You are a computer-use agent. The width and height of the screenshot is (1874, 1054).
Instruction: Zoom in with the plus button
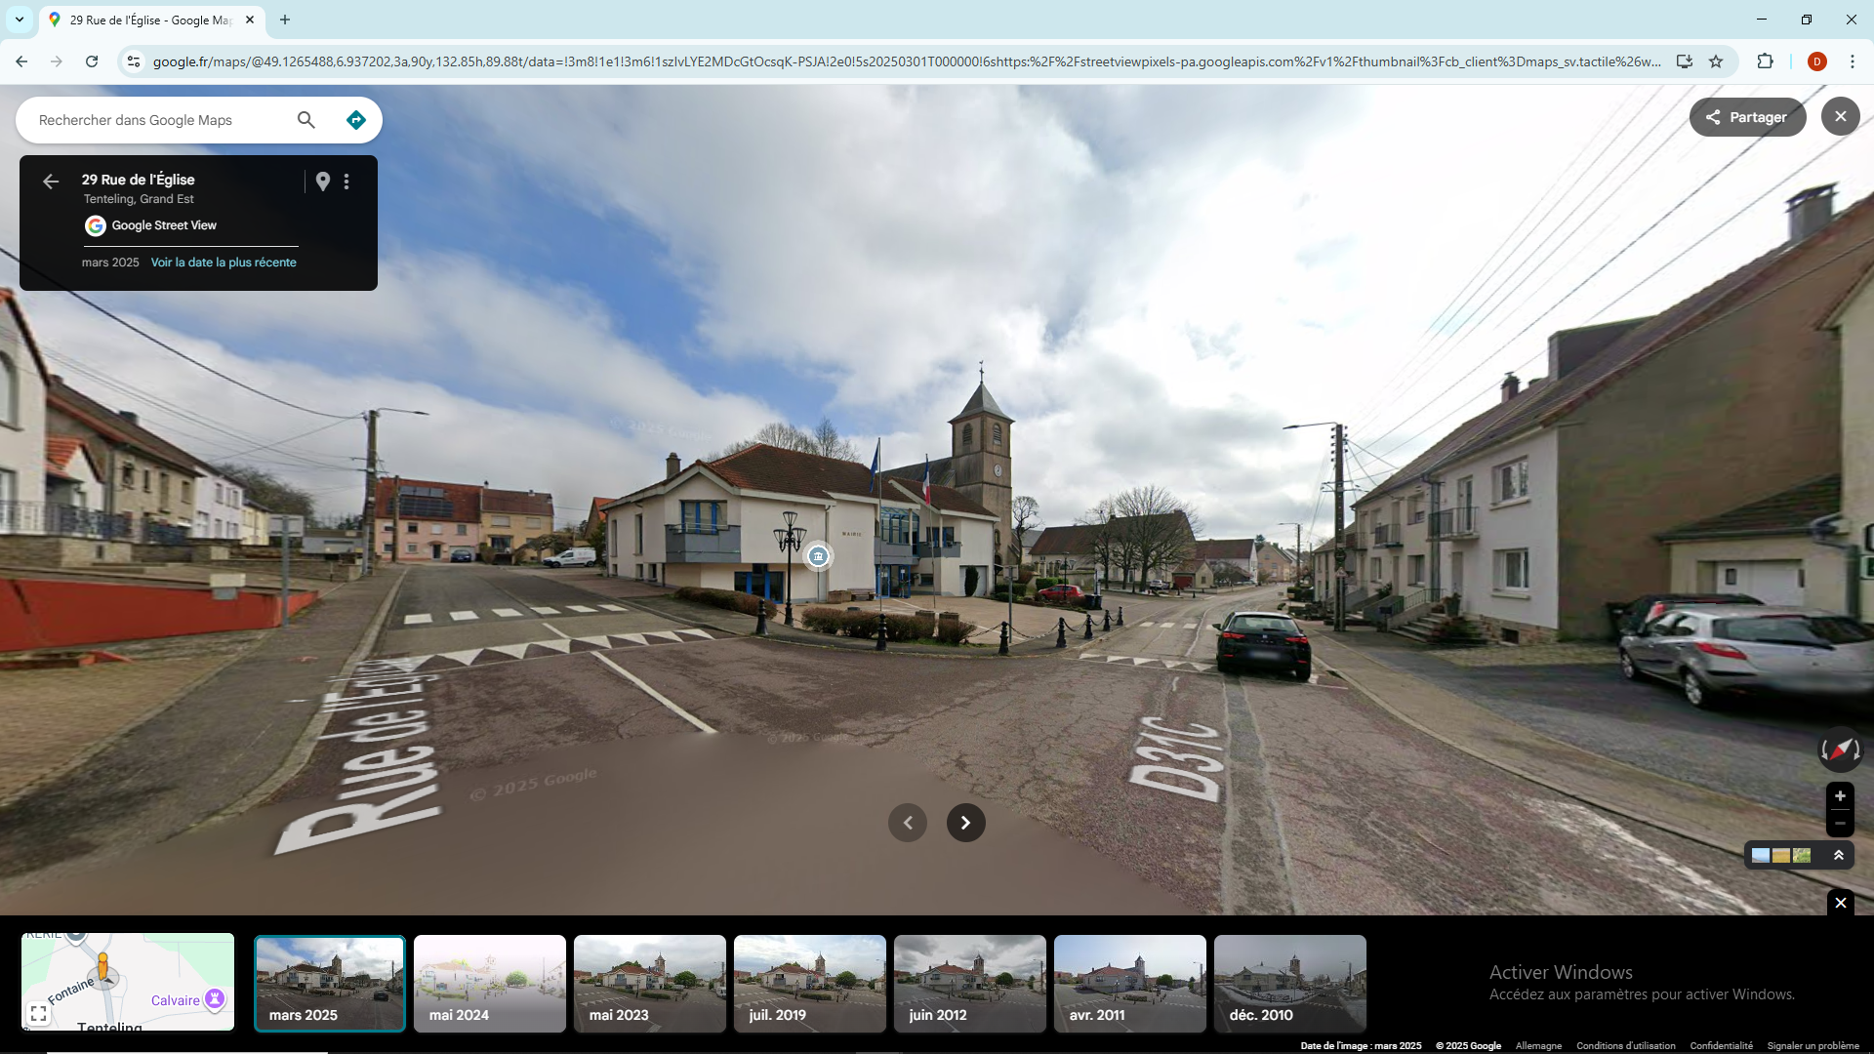coord(1840,796)
